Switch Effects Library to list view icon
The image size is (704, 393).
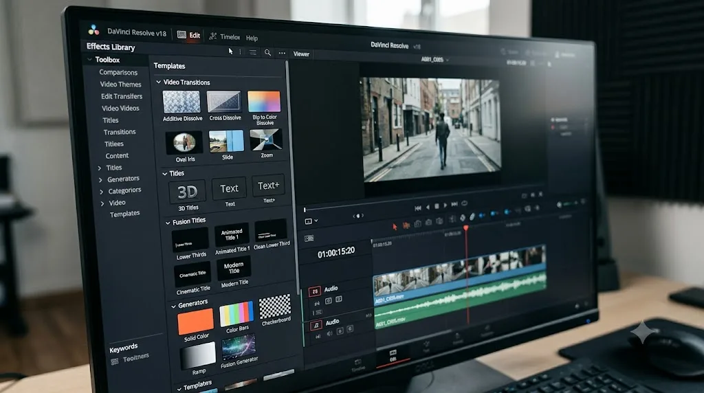click(253, 52)
